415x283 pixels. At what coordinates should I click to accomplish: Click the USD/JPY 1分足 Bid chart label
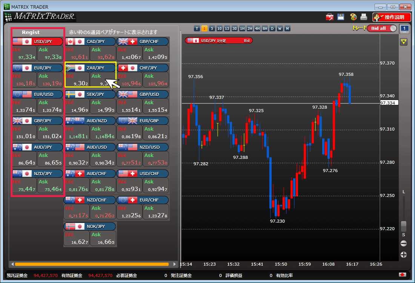pyautogui.click(x=218, y=40)
